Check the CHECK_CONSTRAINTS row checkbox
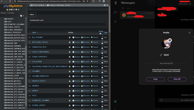The image size is (194, 110). (30, 52)
